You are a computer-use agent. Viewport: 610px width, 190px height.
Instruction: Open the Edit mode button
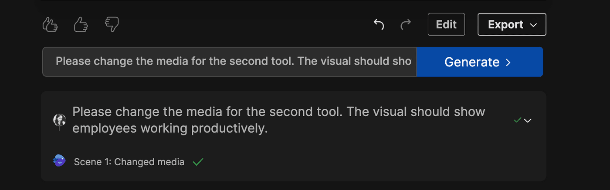[x=446, y=25]
